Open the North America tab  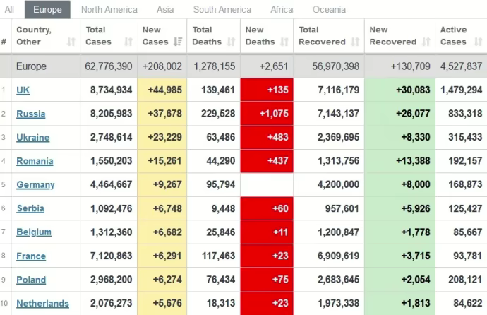109,10
